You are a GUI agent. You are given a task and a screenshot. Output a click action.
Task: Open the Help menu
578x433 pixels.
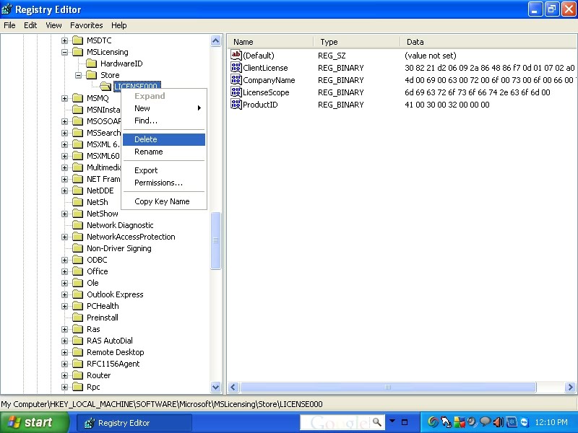118,25
